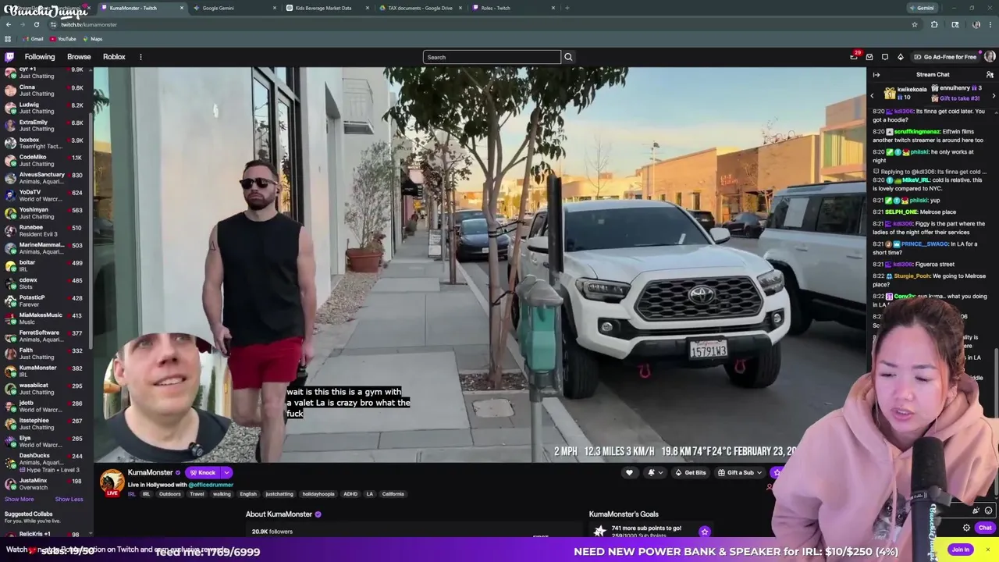
Task: Click in the Twitch search field
Action: pos(492,57)
